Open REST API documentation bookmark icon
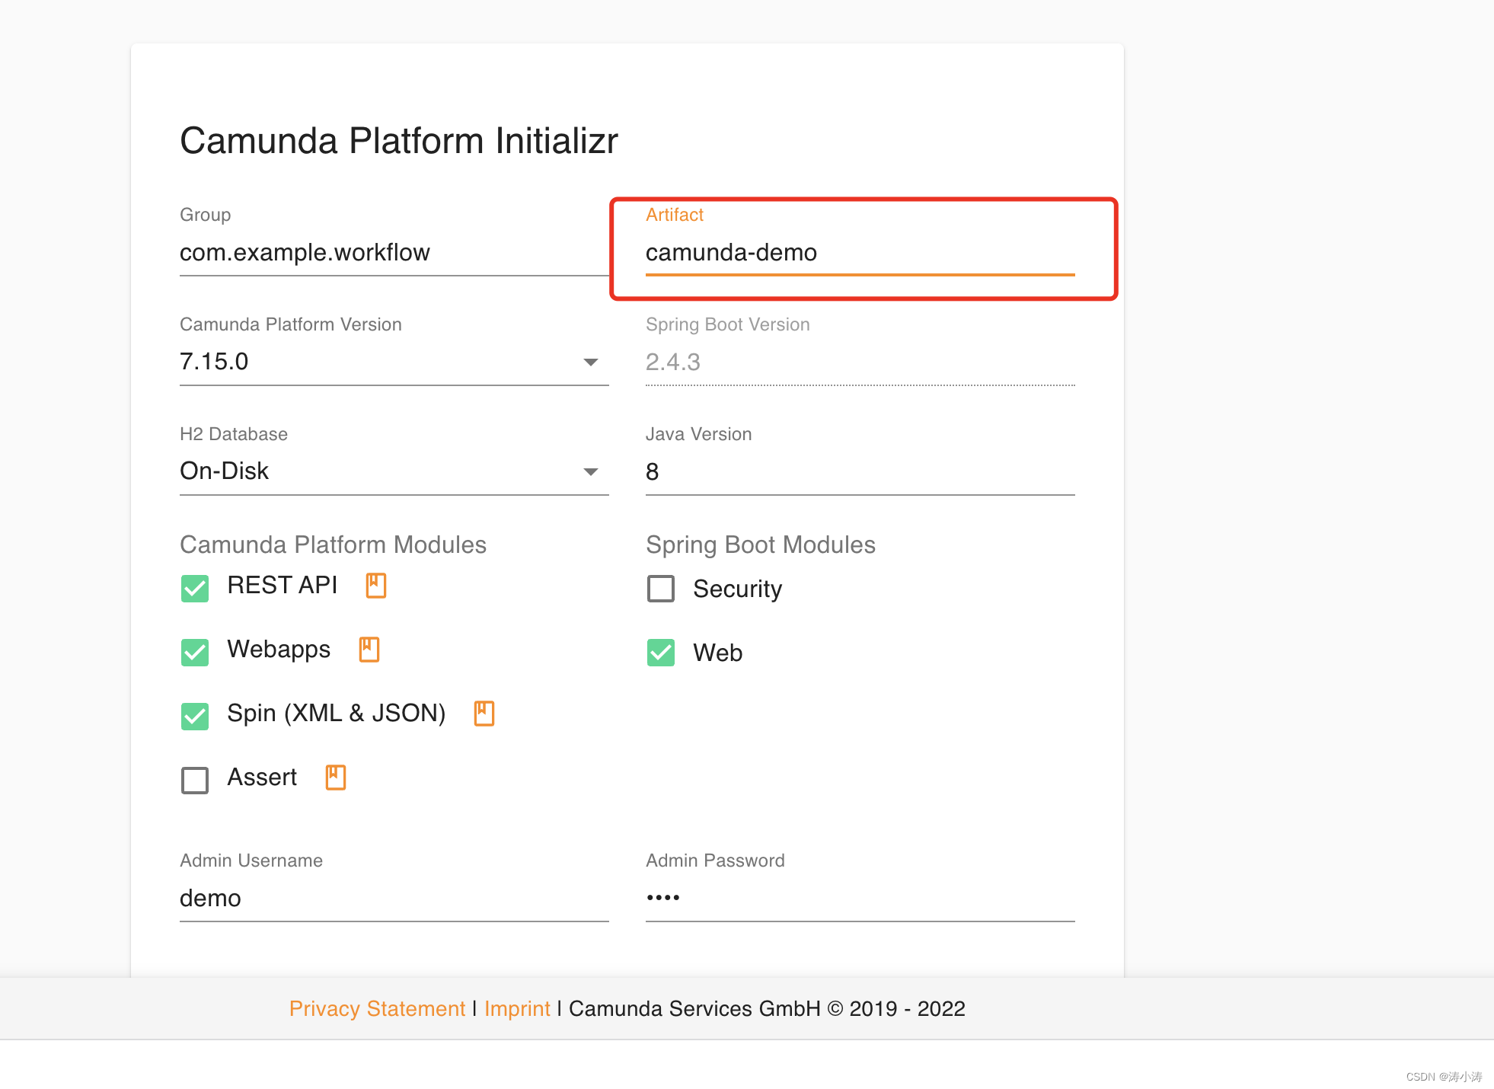The width and height of the screenshot is (1494, 1089). (376, 586)
